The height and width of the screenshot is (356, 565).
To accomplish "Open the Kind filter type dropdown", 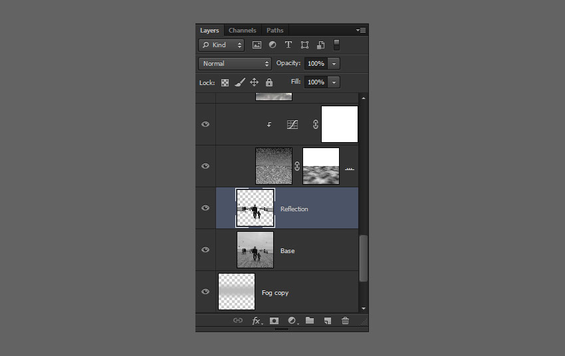I will [221, 45].
